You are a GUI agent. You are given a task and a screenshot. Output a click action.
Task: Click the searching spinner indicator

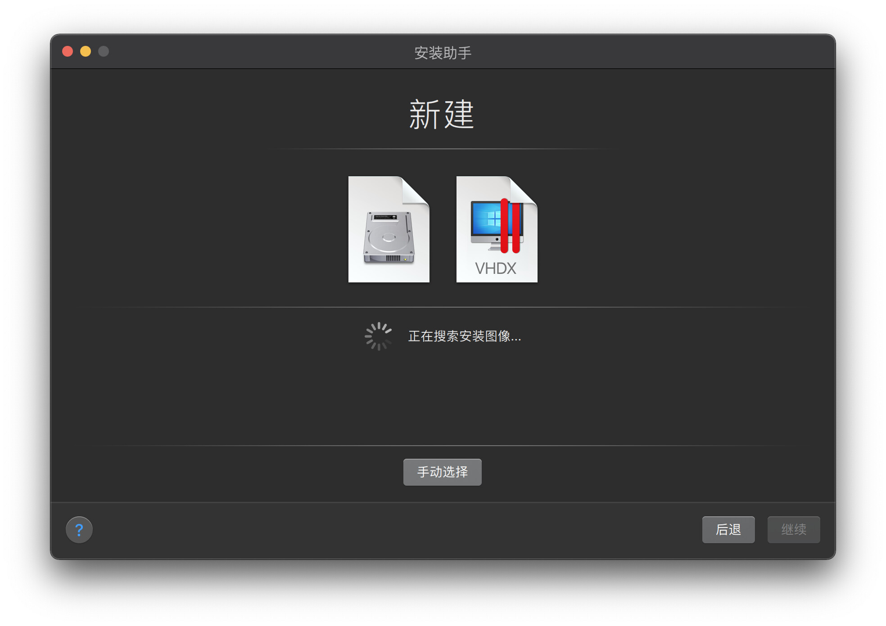[378, 336]
